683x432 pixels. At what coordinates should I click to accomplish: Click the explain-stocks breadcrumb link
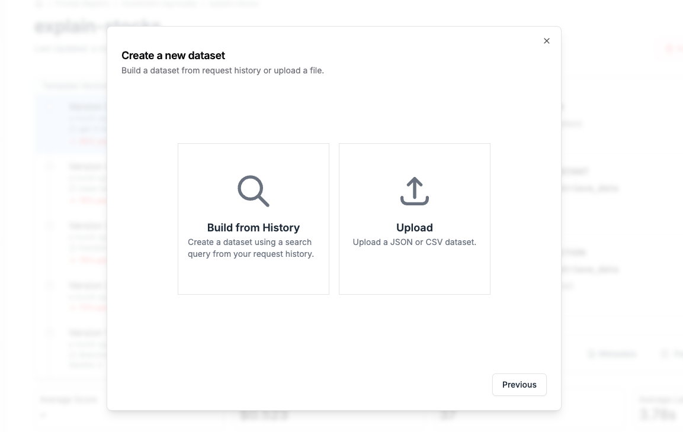(233, 4)
